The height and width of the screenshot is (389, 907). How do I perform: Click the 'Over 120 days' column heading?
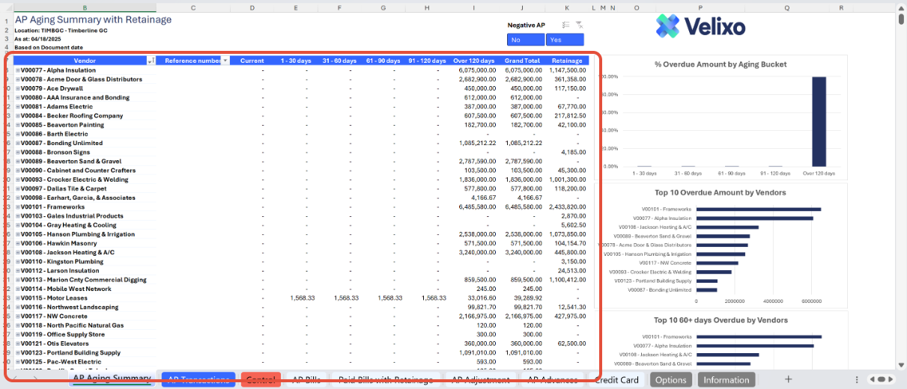pos(474,61)
